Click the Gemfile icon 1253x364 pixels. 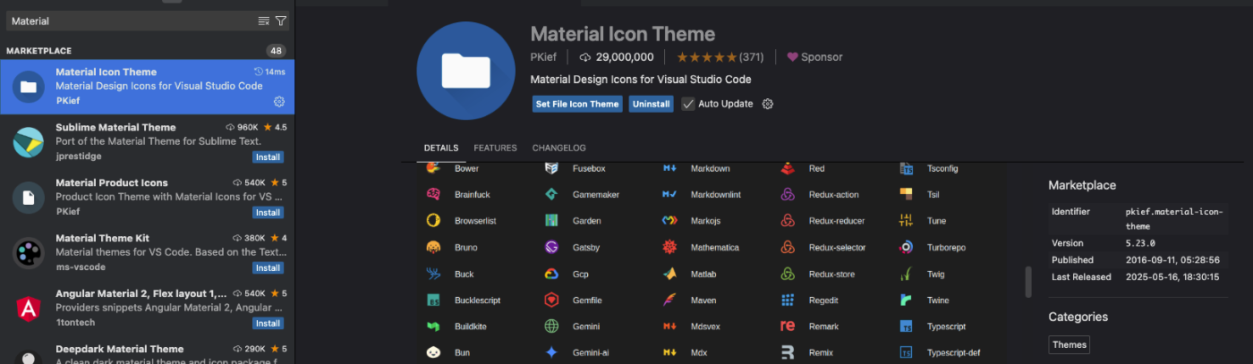click(x=551, y=301)
